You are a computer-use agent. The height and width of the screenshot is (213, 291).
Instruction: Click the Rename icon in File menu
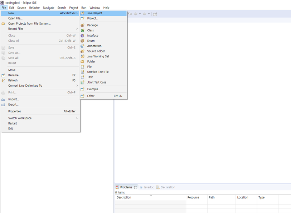point(3,75)
